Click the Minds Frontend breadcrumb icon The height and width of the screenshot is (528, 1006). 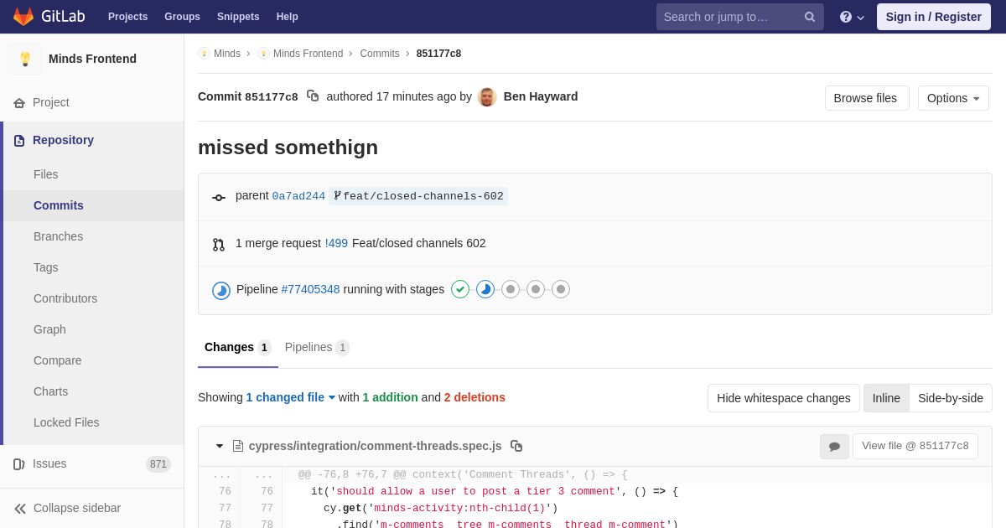pos(263,54)
